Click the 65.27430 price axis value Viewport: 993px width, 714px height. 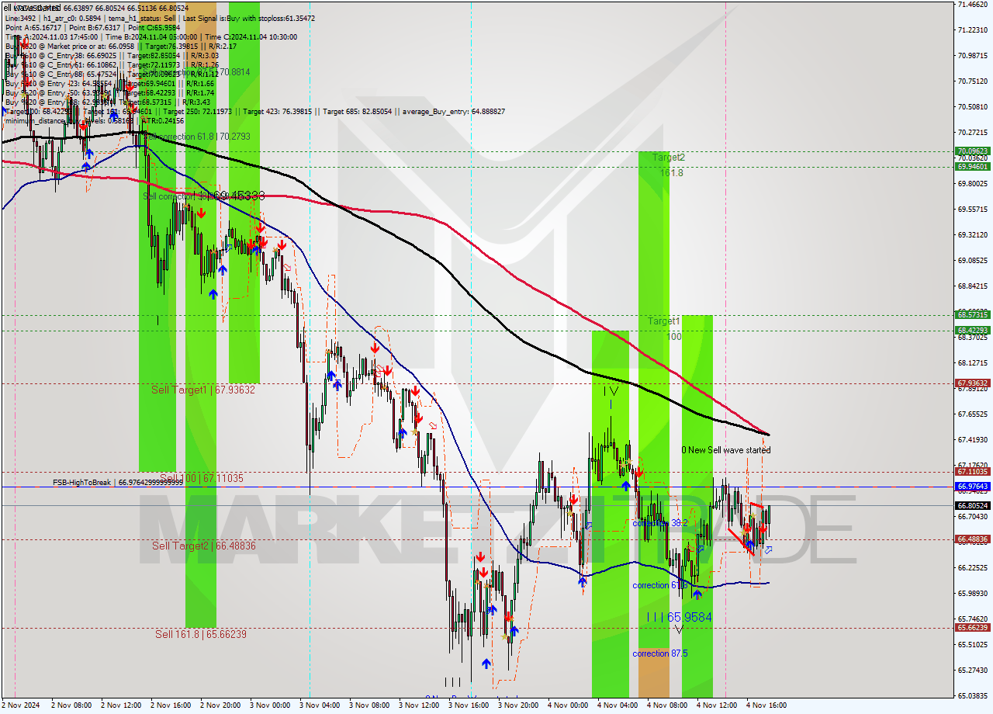973,670
